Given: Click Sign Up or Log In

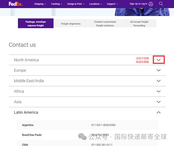Looking at the screenshot, I should [138, 4].
